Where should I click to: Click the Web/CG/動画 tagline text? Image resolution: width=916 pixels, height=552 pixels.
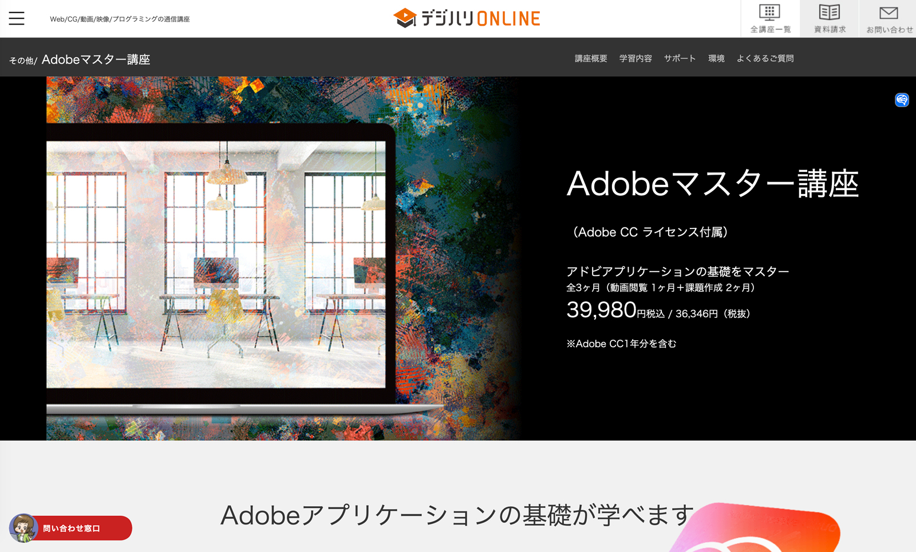coord(120,19)
